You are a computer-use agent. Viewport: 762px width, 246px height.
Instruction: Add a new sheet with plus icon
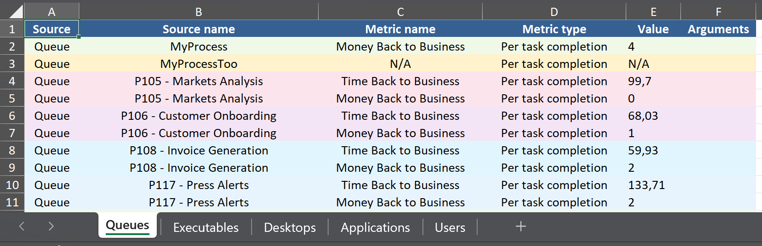coord(520,226)
